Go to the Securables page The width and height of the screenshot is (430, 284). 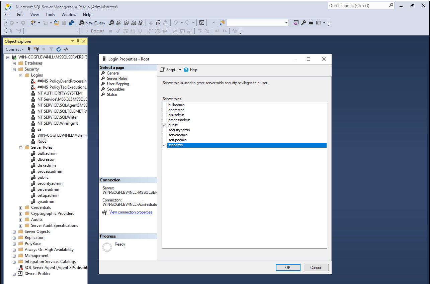pyautogui.click(x=116, y=89)
